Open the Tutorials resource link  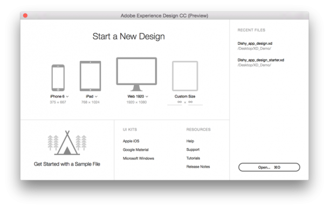pos(193,158)
